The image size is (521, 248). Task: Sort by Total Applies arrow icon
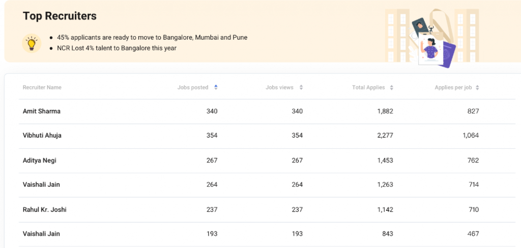tap(391, 88)
